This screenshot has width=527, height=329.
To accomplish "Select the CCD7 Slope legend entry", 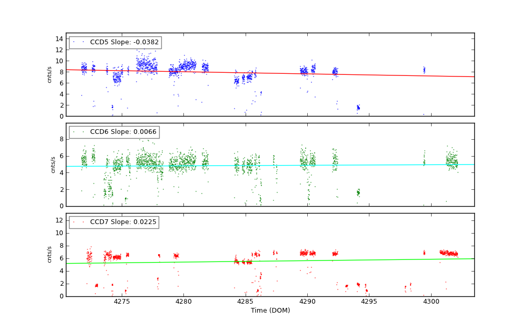I will pyautogui.click(x=123, y=222).
